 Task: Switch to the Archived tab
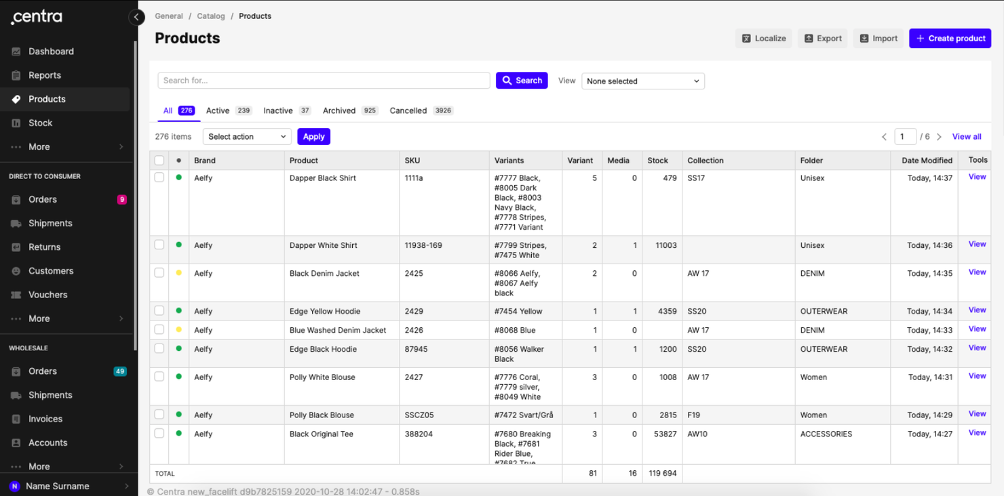[x=339, y=110]
